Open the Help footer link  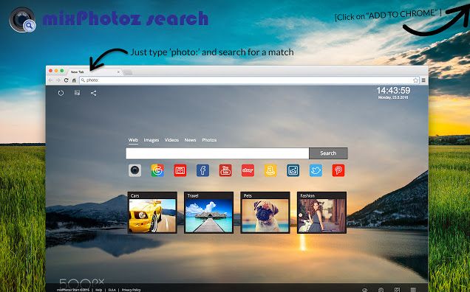pyautogui.click(x=98, y=290)
